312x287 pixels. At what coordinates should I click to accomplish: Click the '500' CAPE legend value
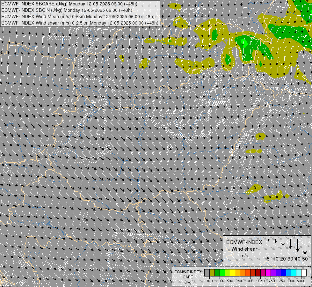pos(230,281)
